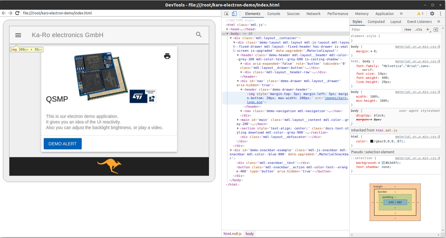Toggle the device toolbar icon
Viewport: 446px width, 238px height.
pos(234,14)
